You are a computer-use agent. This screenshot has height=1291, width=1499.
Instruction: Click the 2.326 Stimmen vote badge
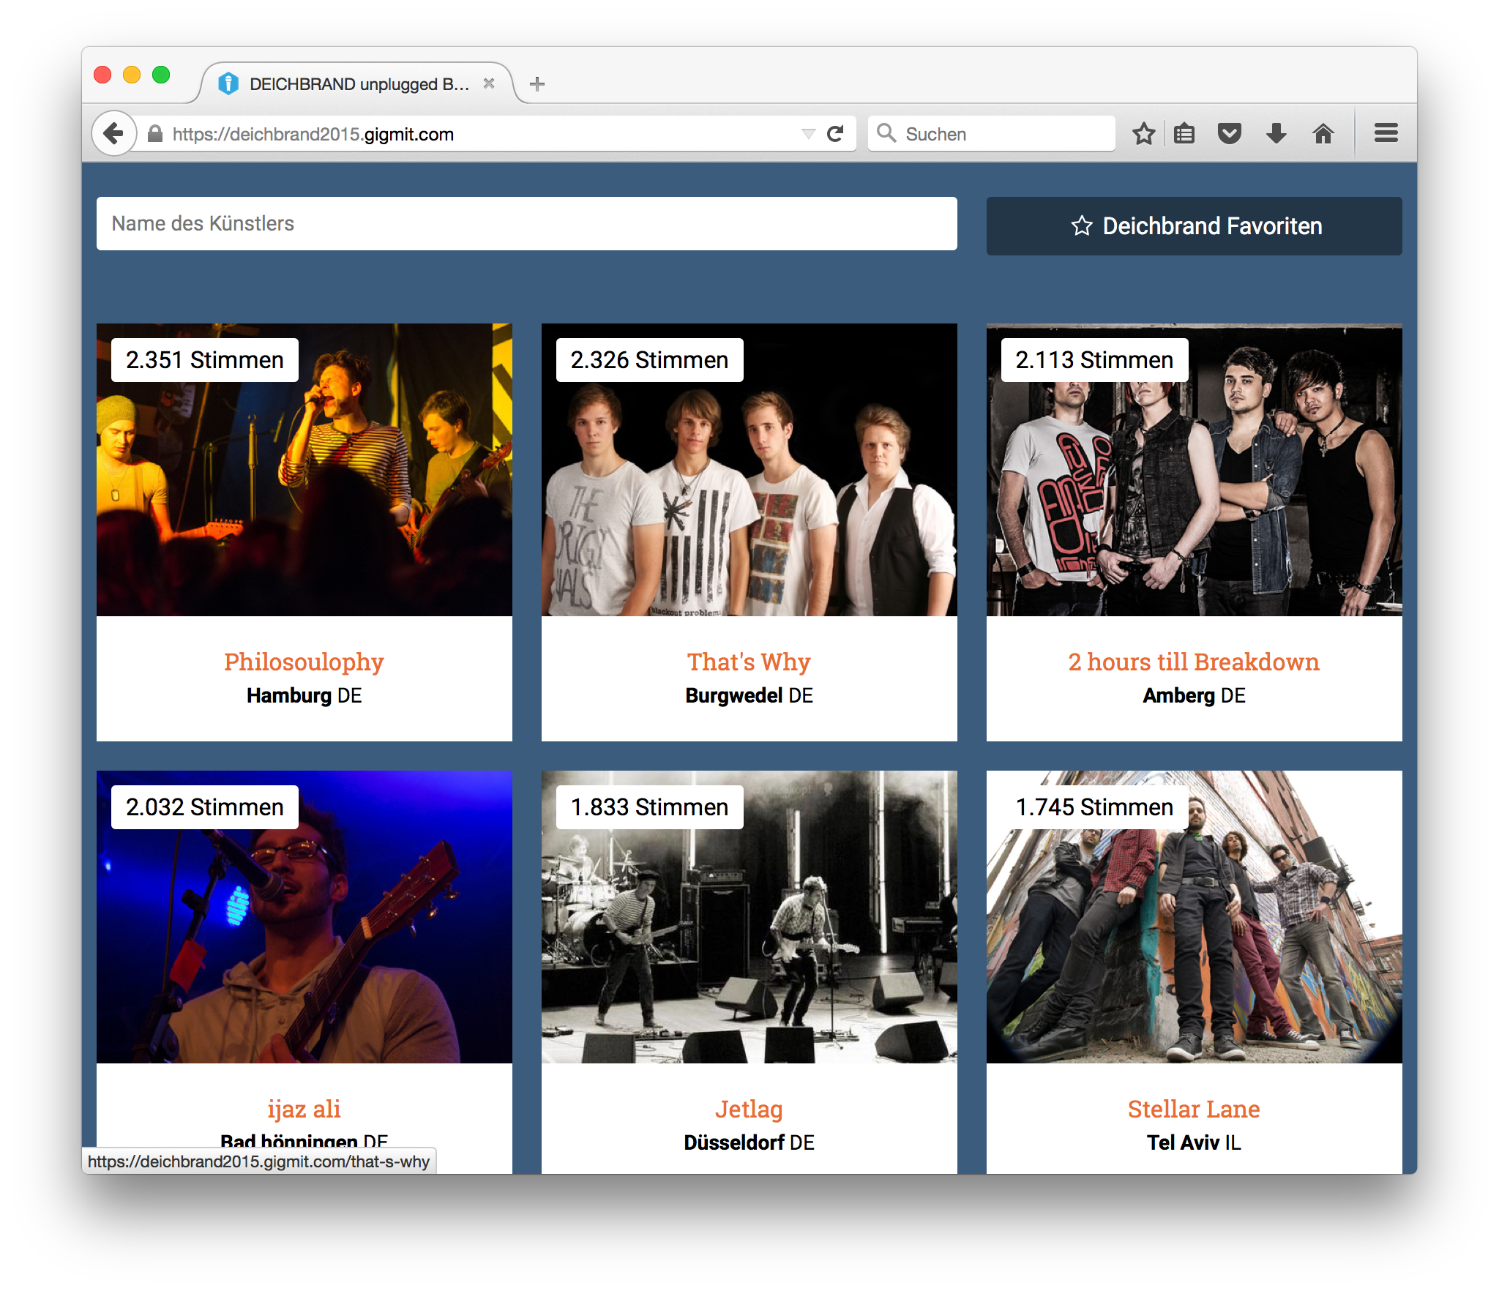click(x=650, y=360)
